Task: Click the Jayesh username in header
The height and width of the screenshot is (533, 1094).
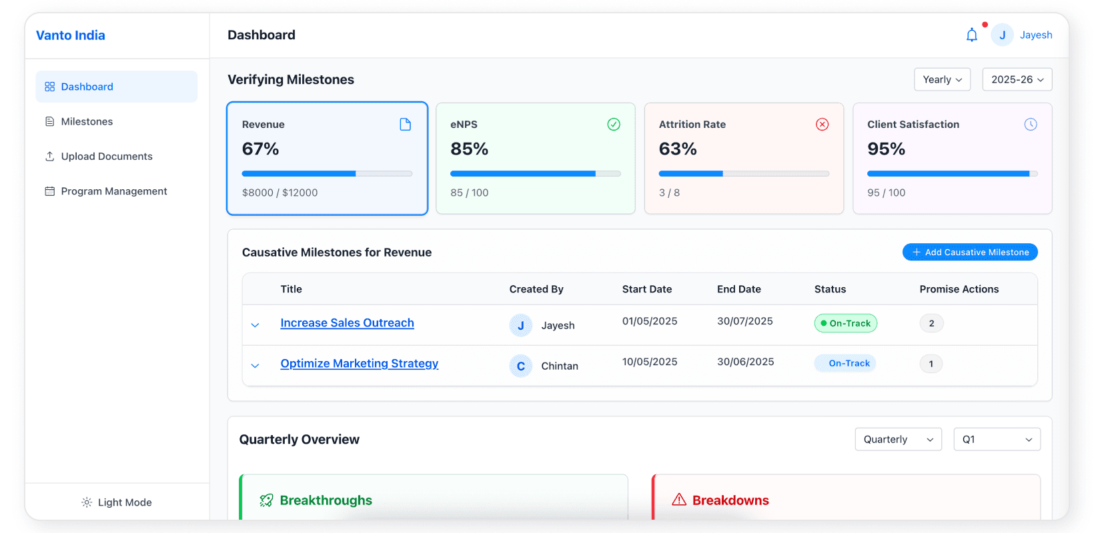Action: (1036, 35)
